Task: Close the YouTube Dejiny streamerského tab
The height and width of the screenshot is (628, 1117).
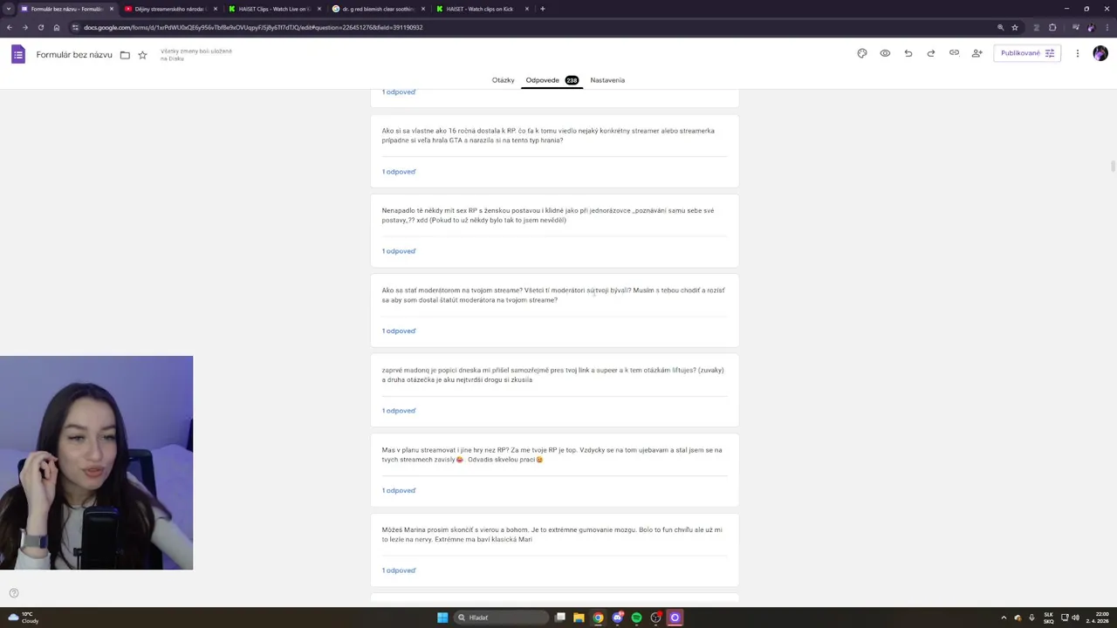Action: point(216,9)
